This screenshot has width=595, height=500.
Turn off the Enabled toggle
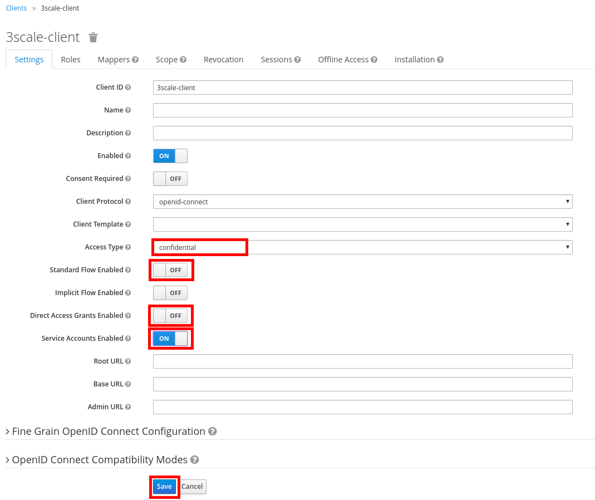[x=170, y=156]
